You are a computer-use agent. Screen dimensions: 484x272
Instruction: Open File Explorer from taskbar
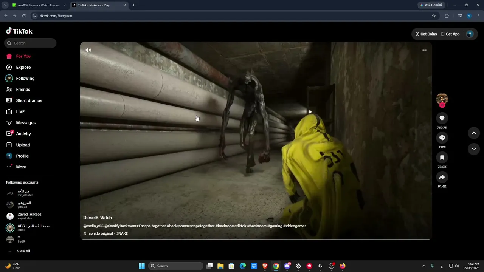tap(220, 266)
